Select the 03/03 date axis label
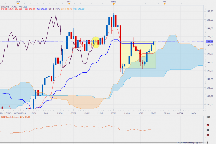The width and height of the screenshot is (216, 144). (x=113, y=113)
